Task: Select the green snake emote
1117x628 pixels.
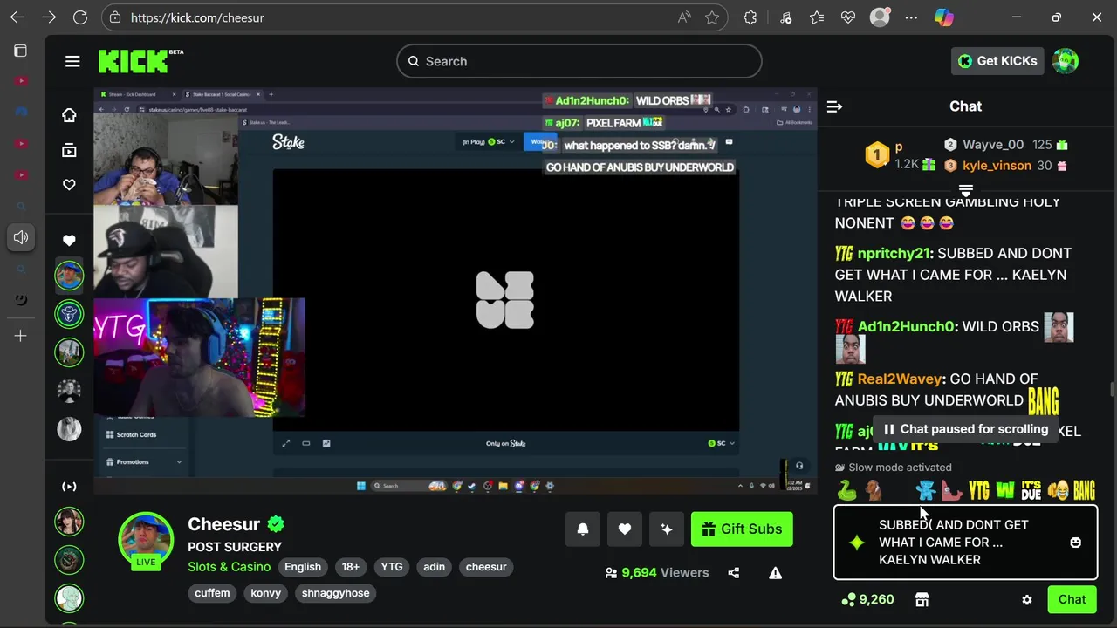Action: point(846,491)
